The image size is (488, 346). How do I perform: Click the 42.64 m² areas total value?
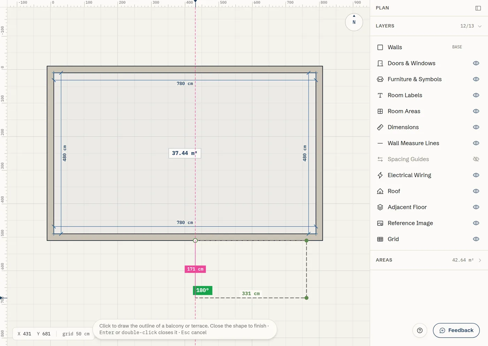(x=463, y=260)
